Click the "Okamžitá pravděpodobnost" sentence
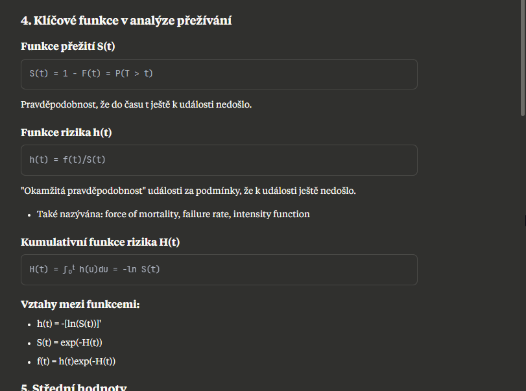This screenshot has height=391, width=526. click(x=188, y=191)
